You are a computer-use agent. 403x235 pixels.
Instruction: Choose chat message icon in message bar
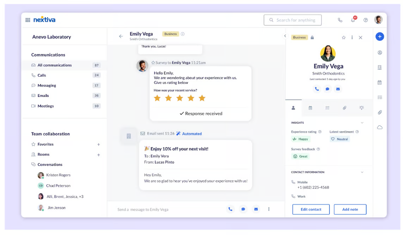point(243,209)
